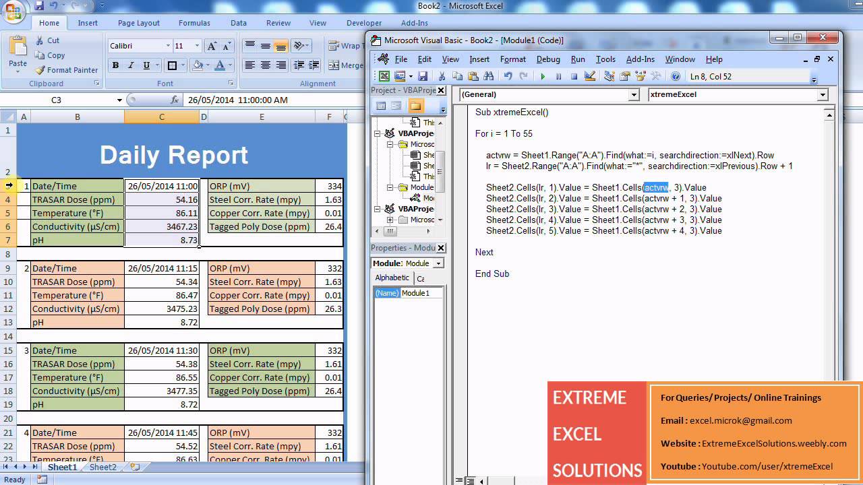Image resolution: width=863 pixels, height=485 pixels.
Task: Open Object Browser icon in VBA toolbar
Action: click(x=641, y=77)
